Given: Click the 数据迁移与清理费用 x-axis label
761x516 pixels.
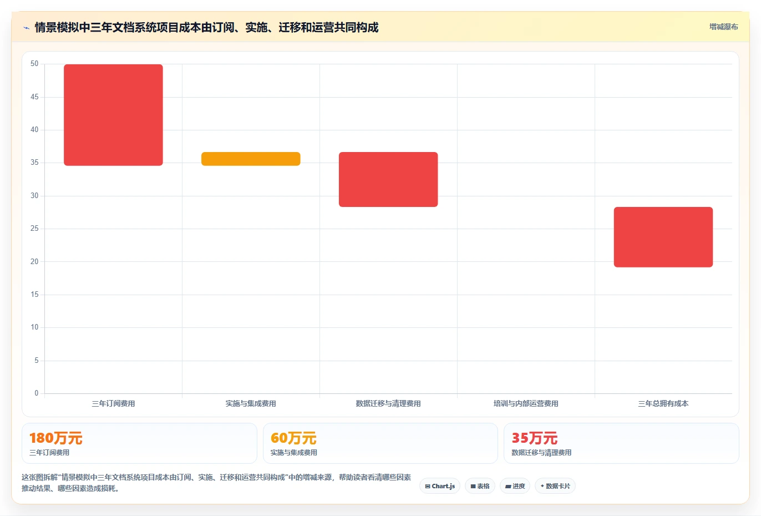Looking at the screenshot, I should point(388,403).
